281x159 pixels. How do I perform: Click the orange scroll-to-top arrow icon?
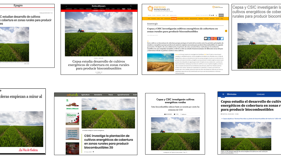(226, 31)
